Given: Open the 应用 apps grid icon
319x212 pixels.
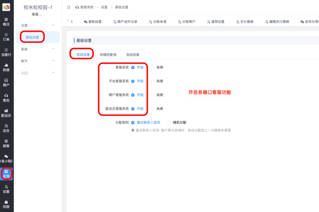Looking at the screenshot, I should pyautogui.click(x=6, y=173).
